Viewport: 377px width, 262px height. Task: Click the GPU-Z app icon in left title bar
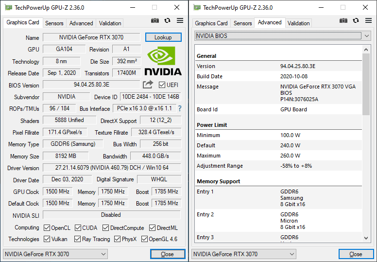(8, 8)
